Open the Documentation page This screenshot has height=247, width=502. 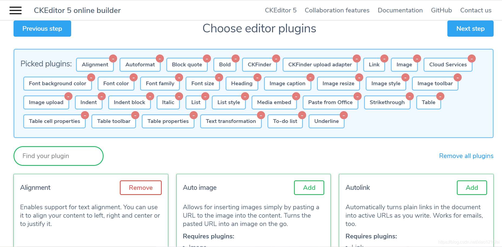tap(400, 10)
